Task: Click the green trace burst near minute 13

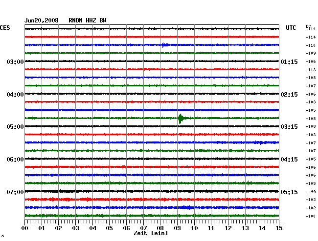Action: [x=249, y=183]
